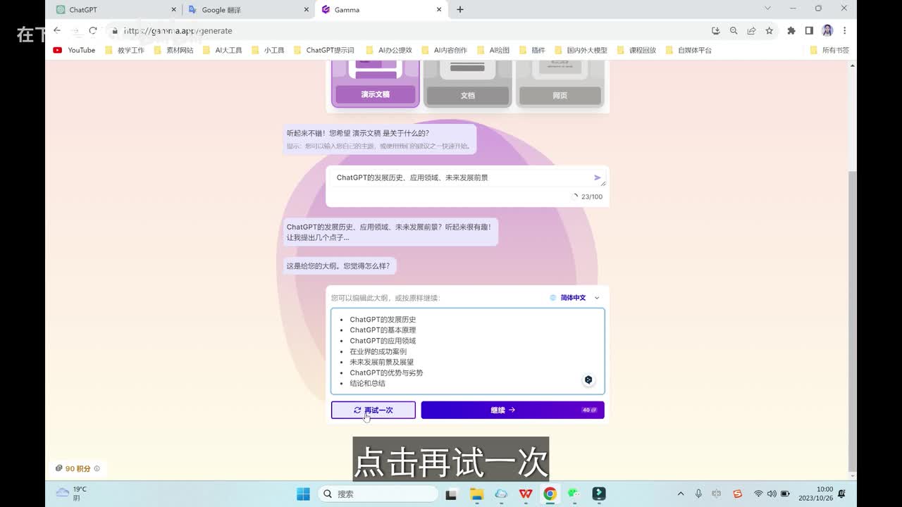Image resolution: width=902 pixels, height=507 pixels.
Task: Bookmark this page with the star icon
Action: (770, 31)
